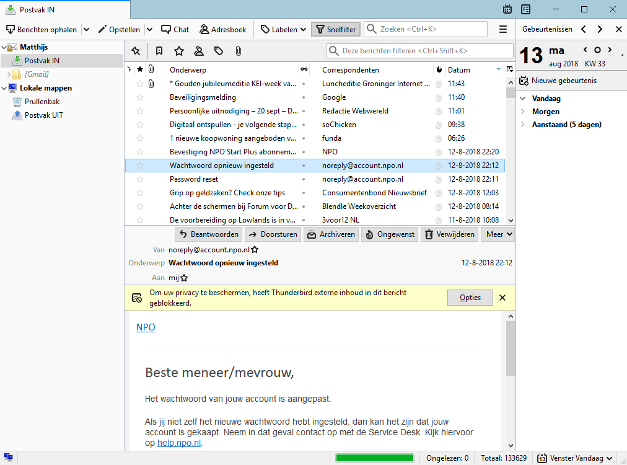Open the Meer actions dropdown

tap(499, 234)
